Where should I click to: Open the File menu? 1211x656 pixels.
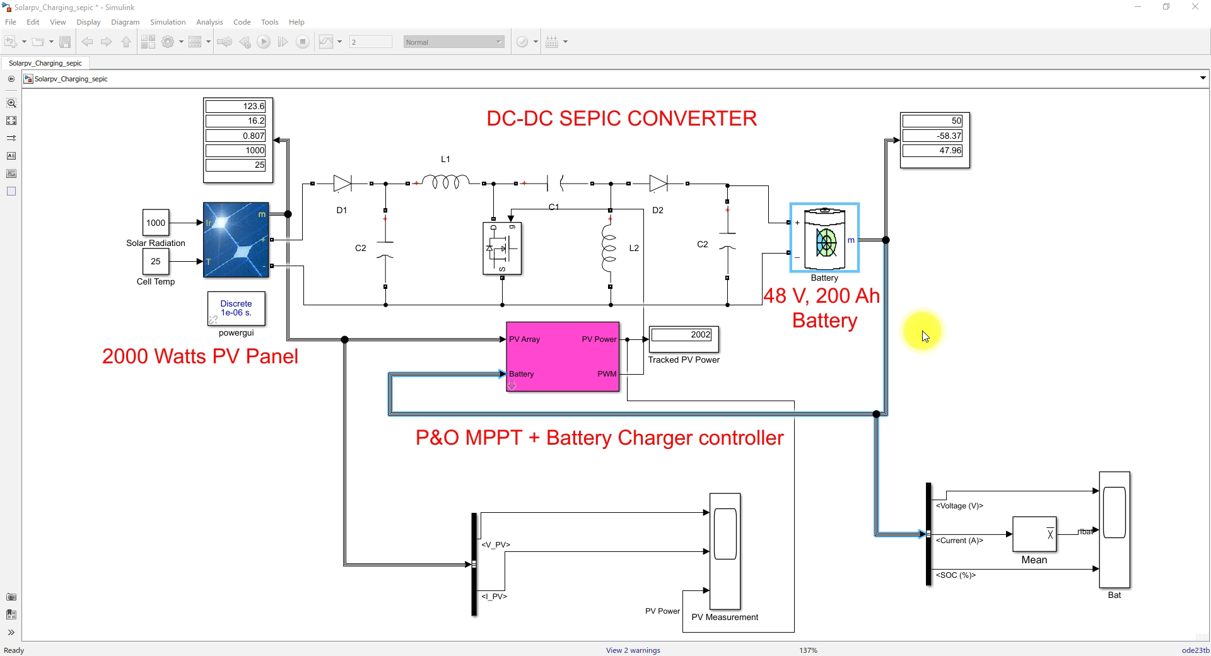point(11,21)
